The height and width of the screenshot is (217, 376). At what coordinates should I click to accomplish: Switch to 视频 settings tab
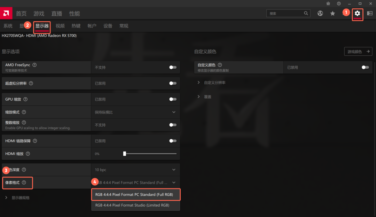click(x=60, y=26)
